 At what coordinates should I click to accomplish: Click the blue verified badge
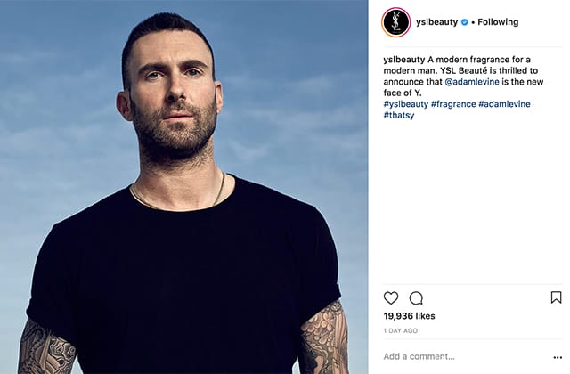464,22
